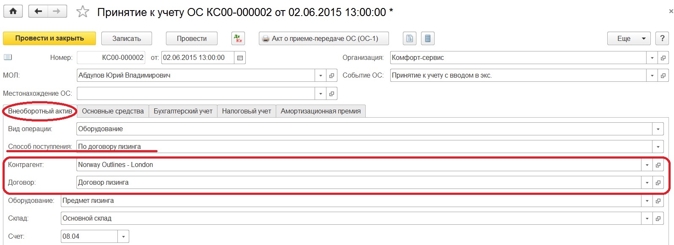Click the Провести button
674x245 pixels.
pos(192,38)
